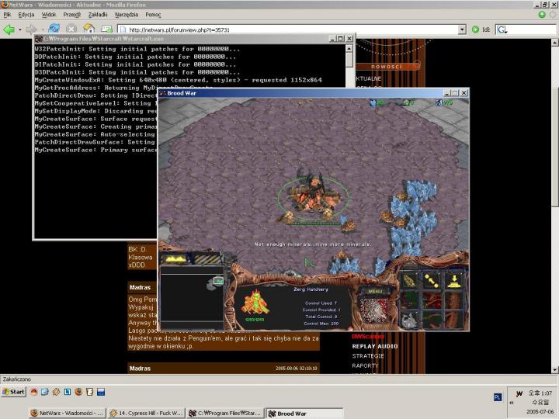The height and width of the screenshot is (419, 559).
Task: Expand hidden tray icons chevron
Action: 512,403
